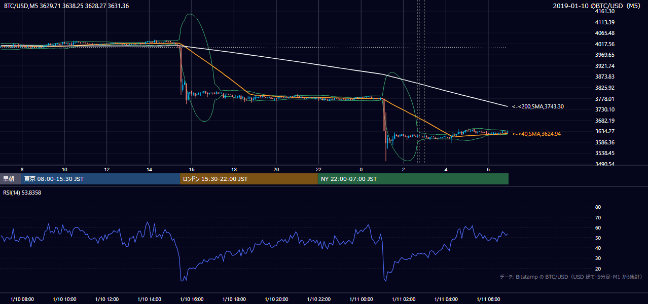Click the NY 22:00-07:00 JST session bar
The image size is (648, 304).
point(413,179)
